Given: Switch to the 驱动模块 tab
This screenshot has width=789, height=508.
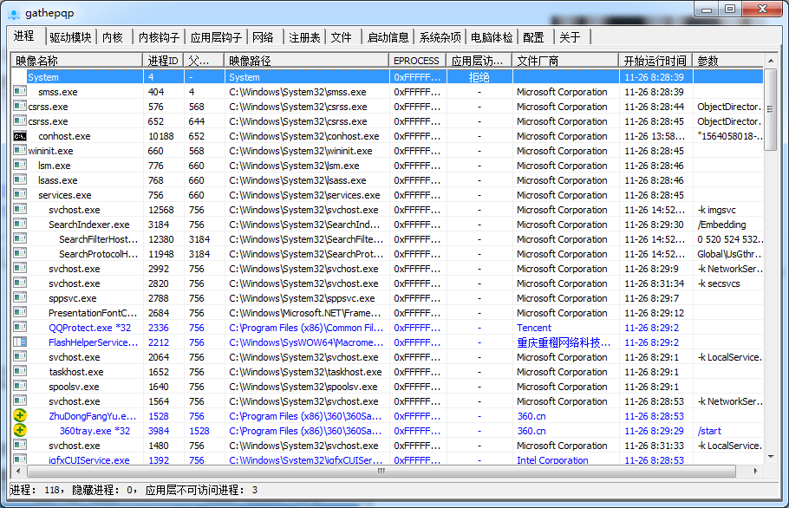Looking at the screenshot, I should 70,37.
